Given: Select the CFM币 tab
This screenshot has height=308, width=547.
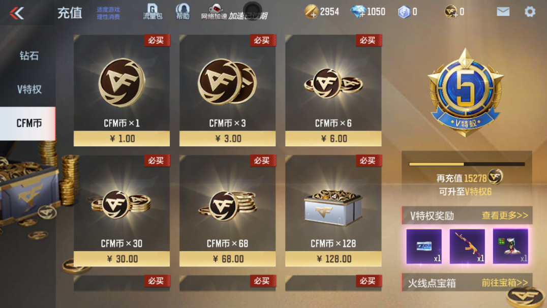Looking at the screenshot, I should coord(28,123).
